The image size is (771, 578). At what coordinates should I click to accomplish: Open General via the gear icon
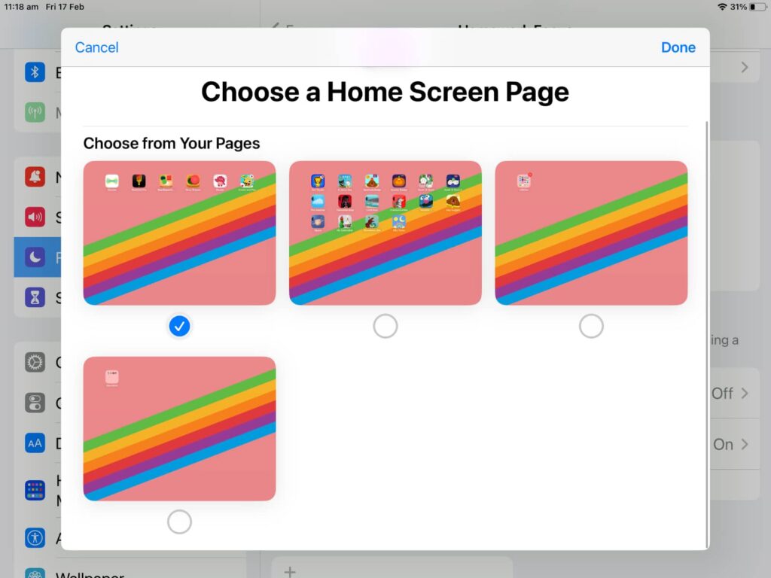[35, 363]
